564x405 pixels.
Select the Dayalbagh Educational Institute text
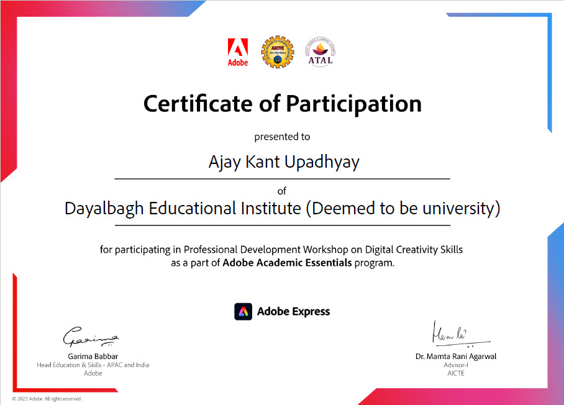[x=282, y=209]
